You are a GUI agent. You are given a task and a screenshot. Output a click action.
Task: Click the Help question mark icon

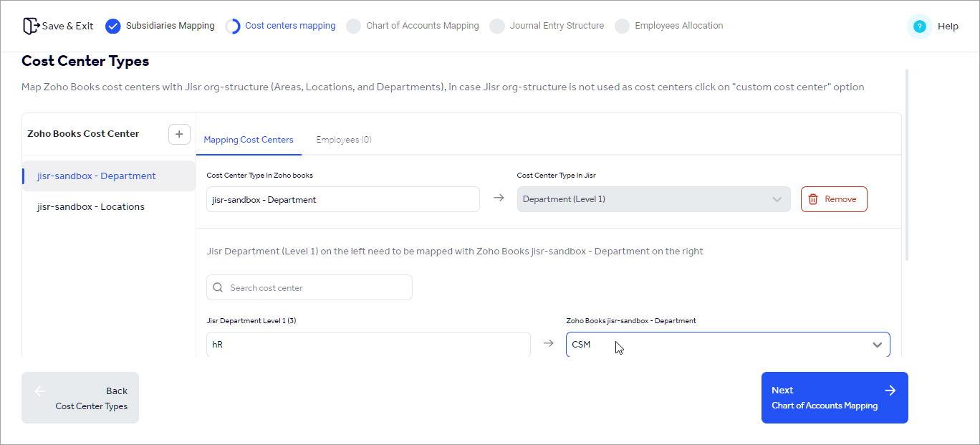pos(918,26)
